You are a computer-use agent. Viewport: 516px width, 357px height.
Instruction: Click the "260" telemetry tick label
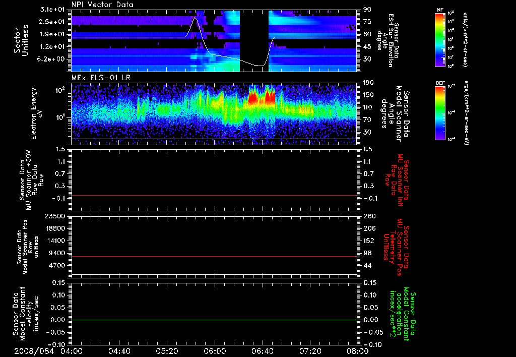pyautogui.click(x=369, y=216)
